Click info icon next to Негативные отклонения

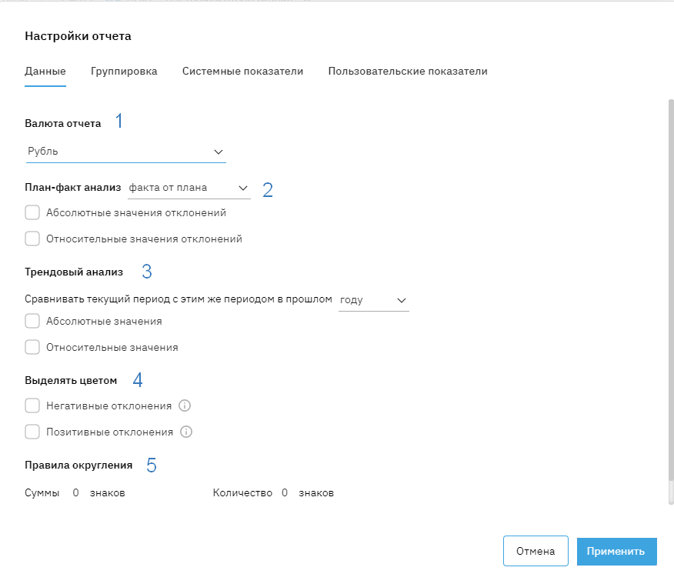point(184,405)
